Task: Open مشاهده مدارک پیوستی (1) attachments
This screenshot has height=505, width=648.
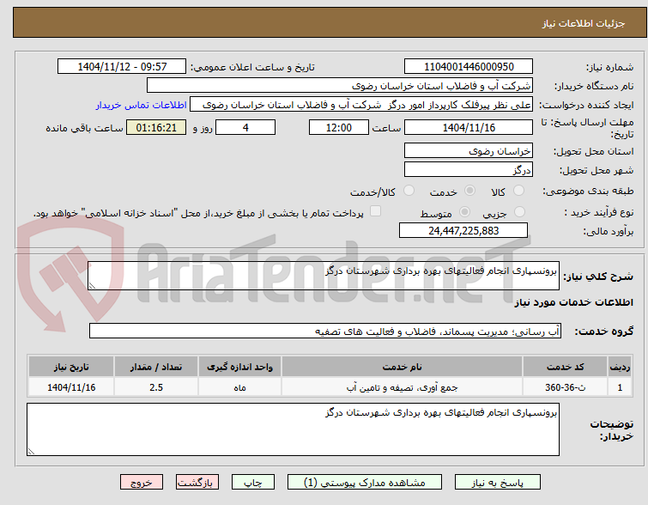Action: pyautogui.click(x=365, y=483)
